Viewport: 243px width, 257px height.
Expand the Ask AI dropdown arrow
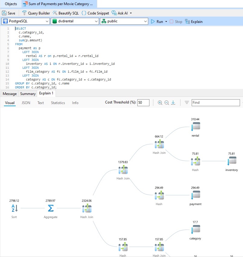(131, 13)
